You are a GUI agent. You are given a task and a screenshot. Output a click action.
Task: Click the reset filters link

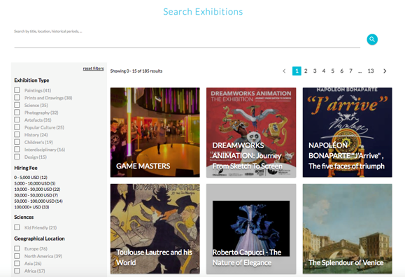[x=93, y=69]
